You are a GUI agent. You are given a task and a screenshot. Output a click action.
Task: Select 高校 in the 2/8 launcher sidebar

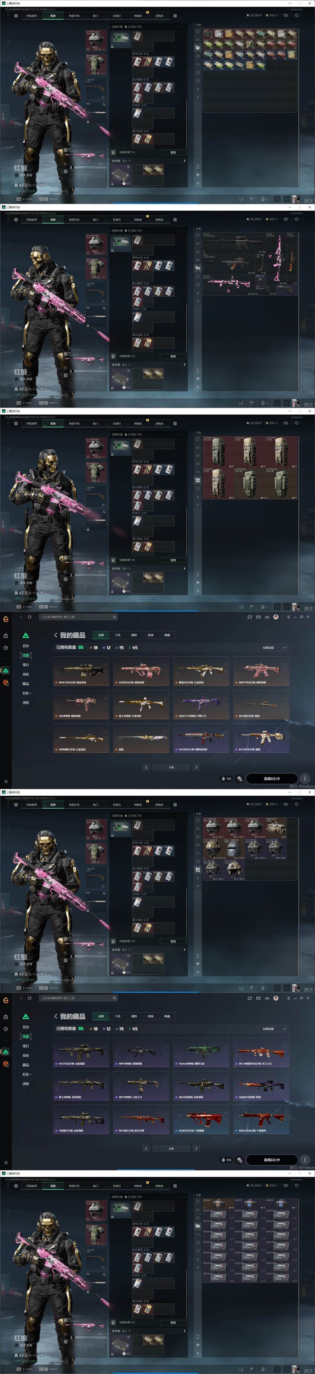[x=25, y=1056]
